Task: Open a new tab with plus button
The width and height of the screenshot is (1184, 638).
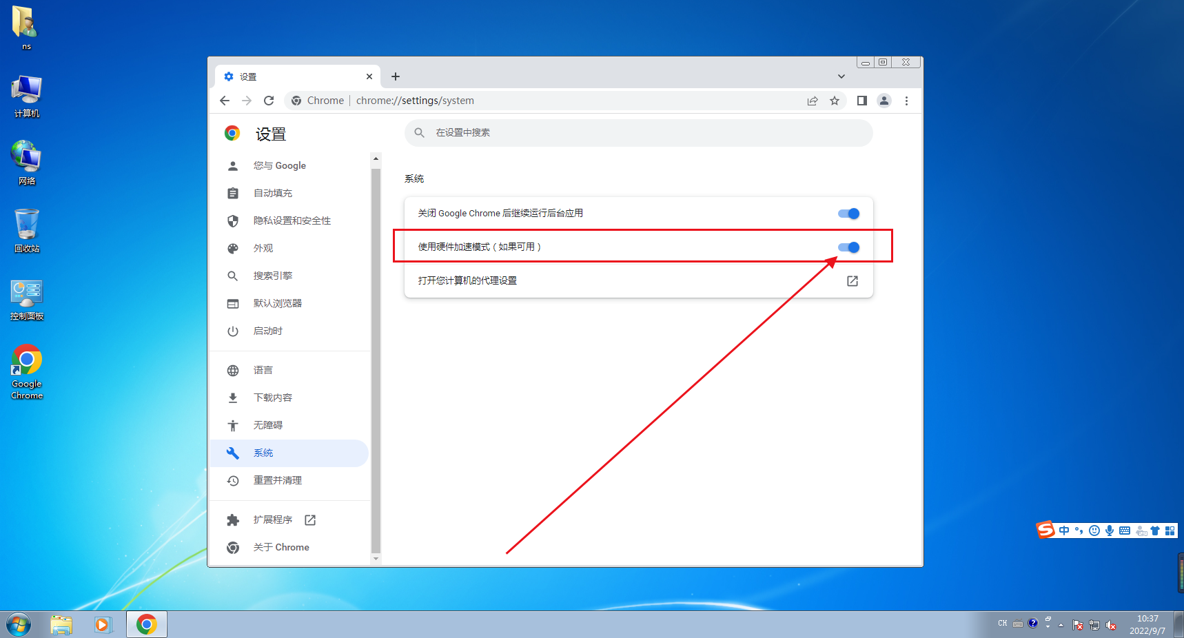Action: click(396, 76)
